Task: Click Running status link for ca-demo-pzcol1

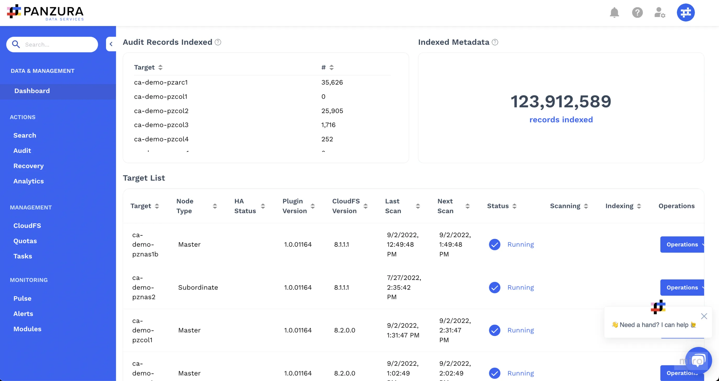Action: point(521,330)
